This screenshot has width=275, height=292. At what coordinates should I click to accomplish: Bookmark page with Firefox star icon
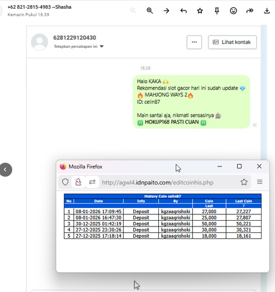coord(244,182)
